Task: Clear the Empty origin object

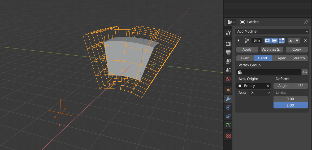Action: pos(268,86)
